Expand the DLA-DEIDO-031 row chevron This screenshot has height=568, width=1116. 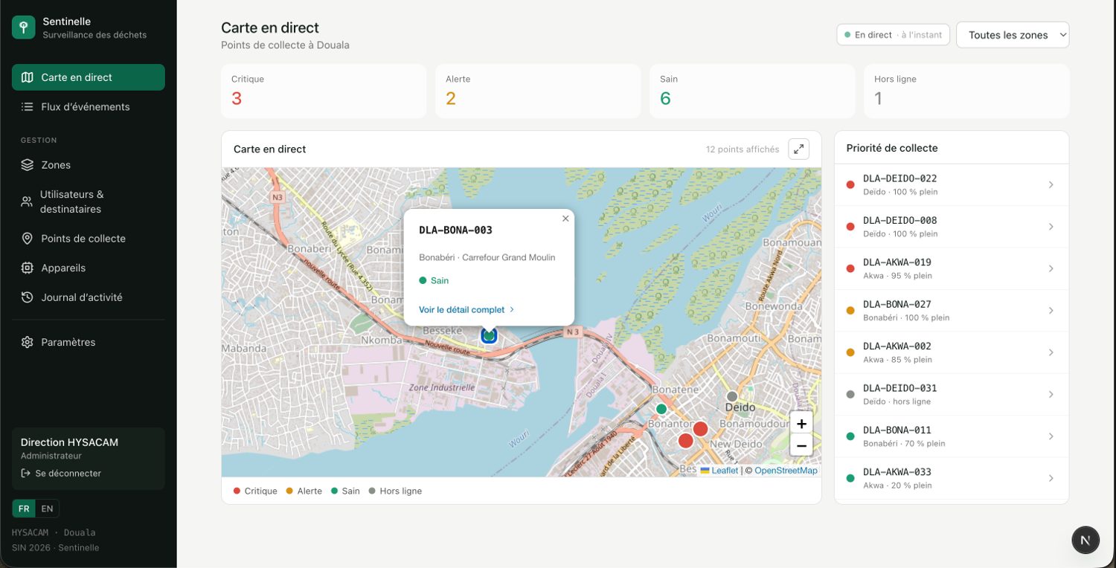coord(1051,394)
